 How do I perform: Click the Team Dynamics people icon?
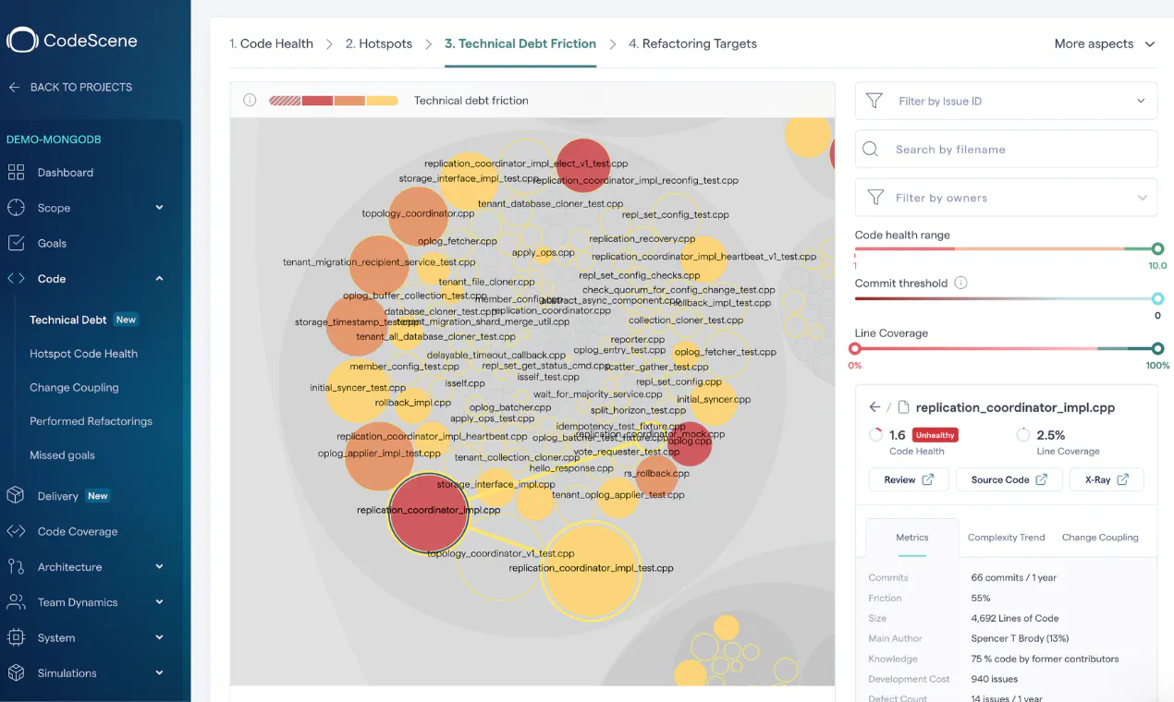pos(16,602)
